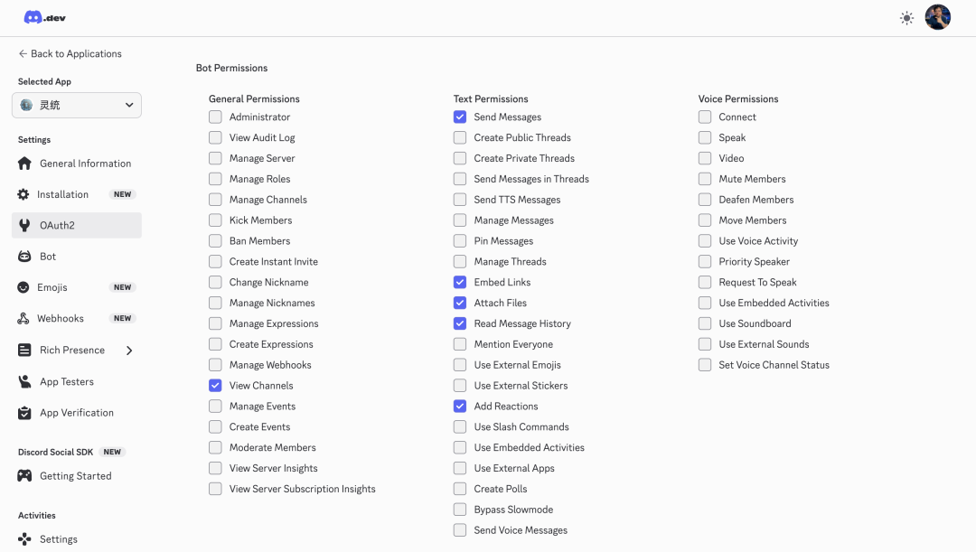The height and width of the screenshot is (552, 976).
Task: Uncheck Embed Links permission
Action: tap(460, 282)
